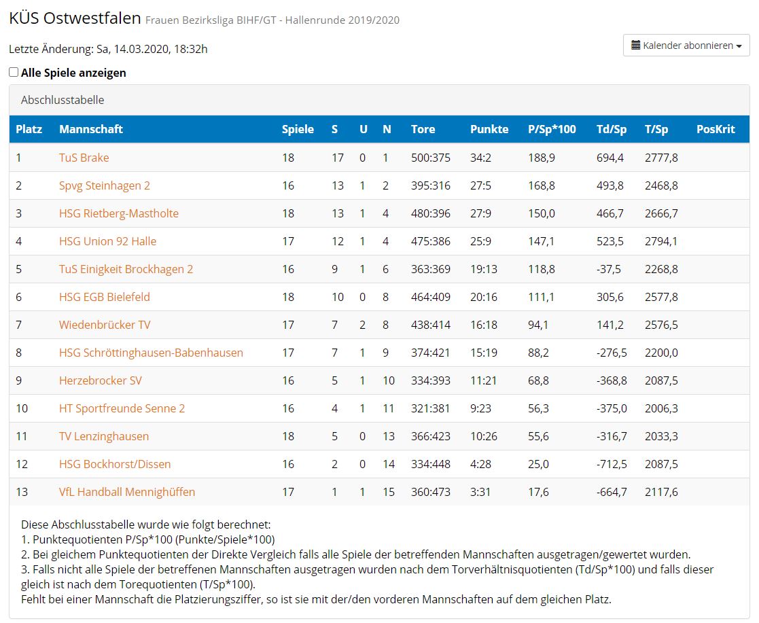Open the HSG EGB Bielefeld link

[105, 297]
